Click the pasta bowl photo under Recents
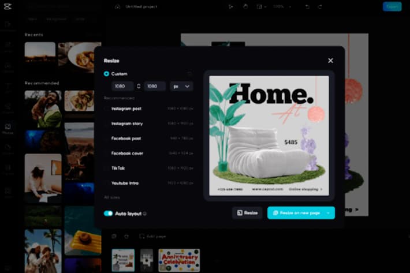 click(x=80, y=58)
